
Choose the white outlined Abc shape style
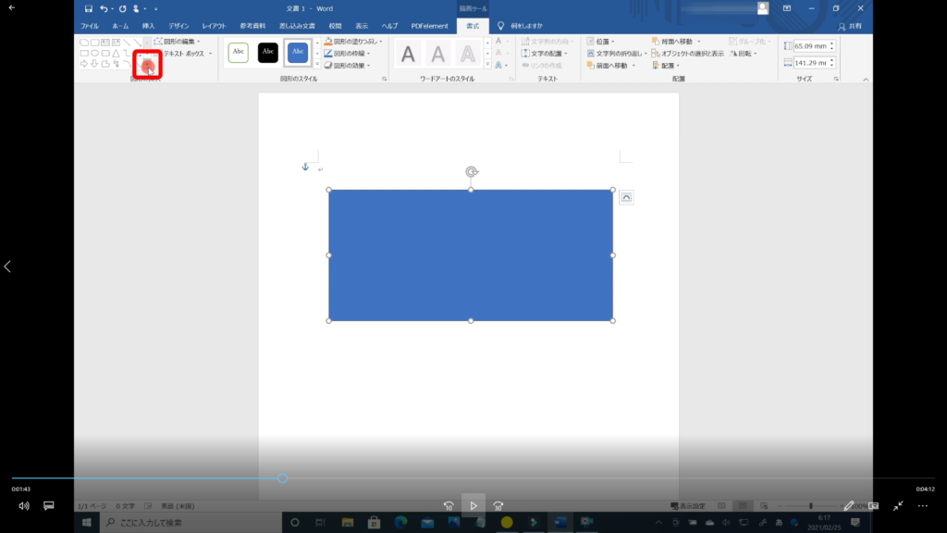pos(239,53)
